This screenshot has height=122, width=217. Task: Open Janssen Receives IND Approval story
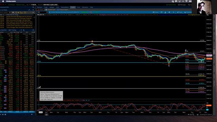pos(19,17)
